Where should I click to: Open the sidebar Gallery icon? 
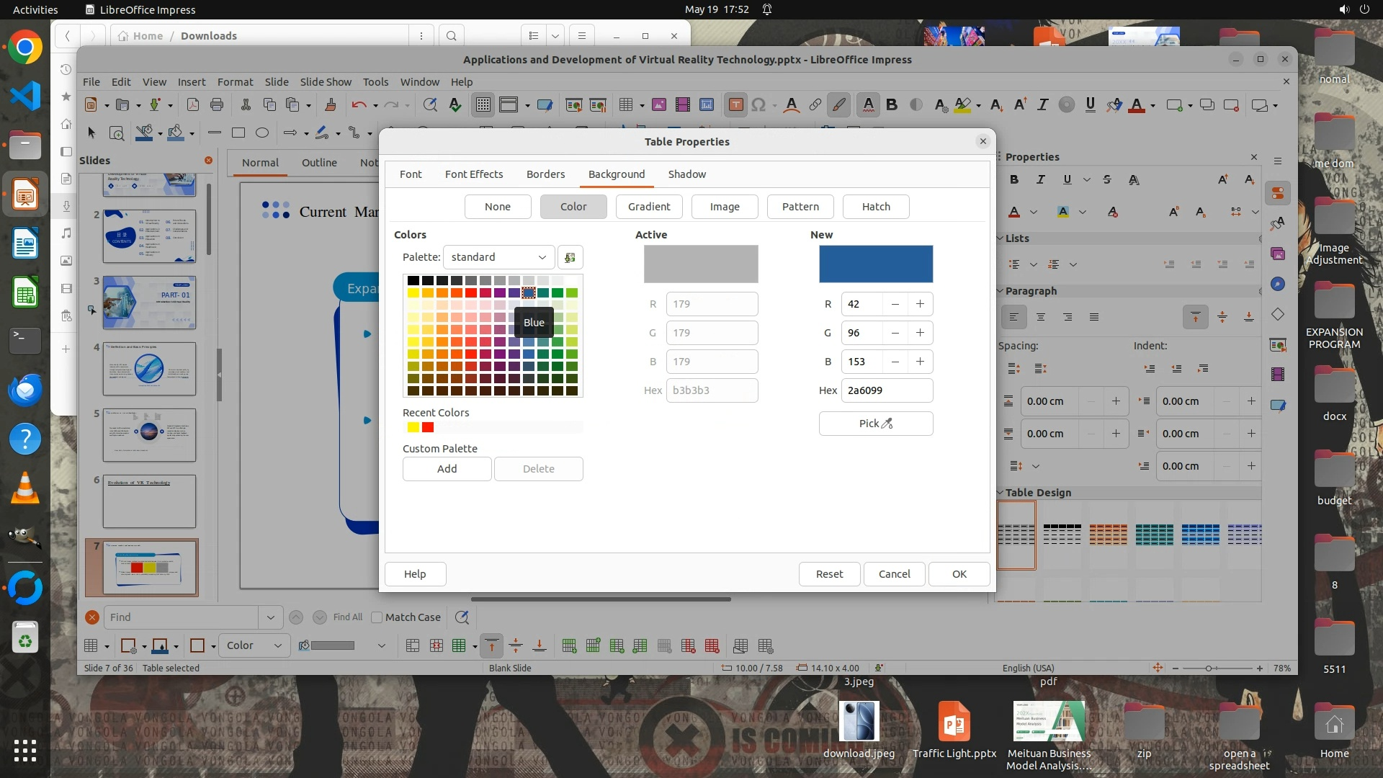click(1278, 254)
